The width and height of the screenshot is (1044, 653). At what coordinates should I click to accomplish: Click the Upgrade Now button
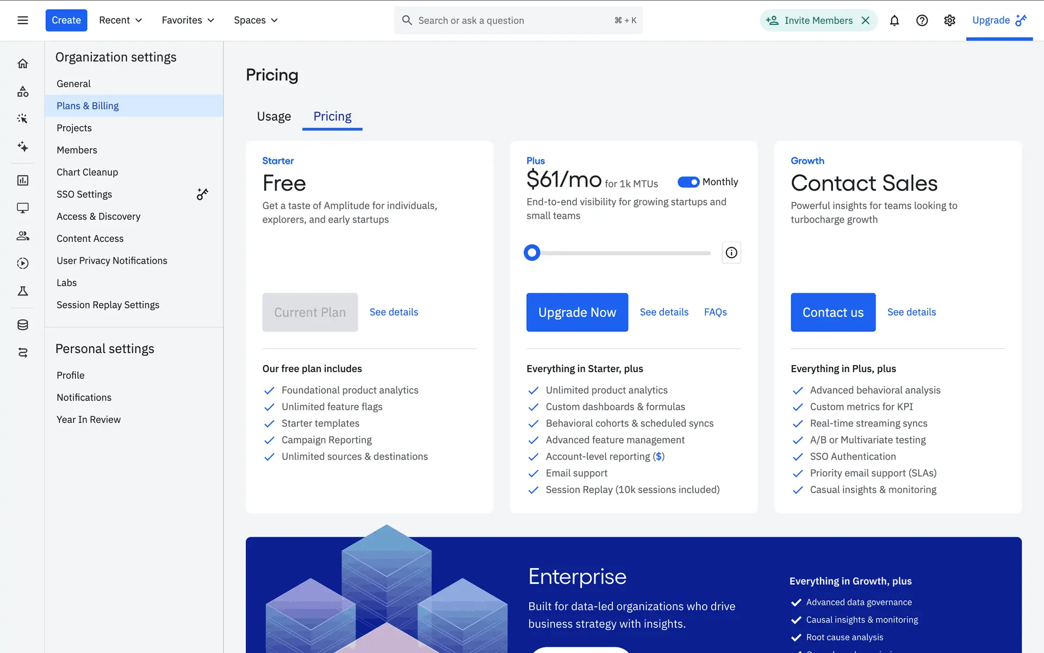(x=577, y=312)
